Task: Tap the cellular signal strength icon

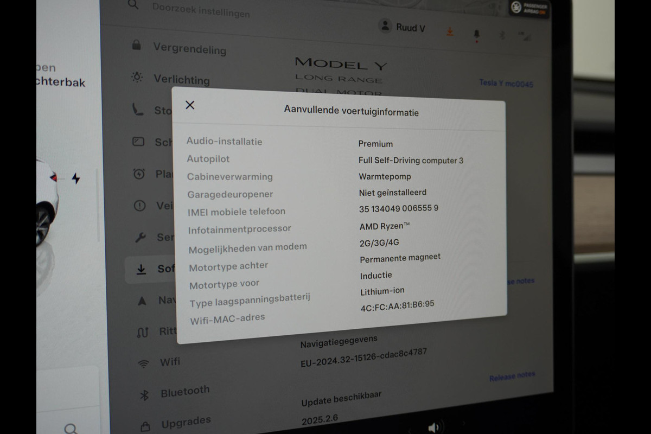Action: point(525,36)
